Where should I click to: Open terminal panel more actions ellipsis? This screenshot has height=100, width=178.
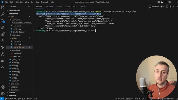174,7
